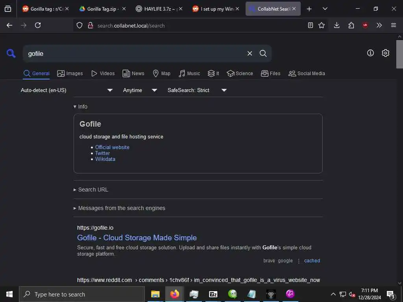Select the It search category
The height and width of the screenshot is (302, 403).
pos(213,74)
